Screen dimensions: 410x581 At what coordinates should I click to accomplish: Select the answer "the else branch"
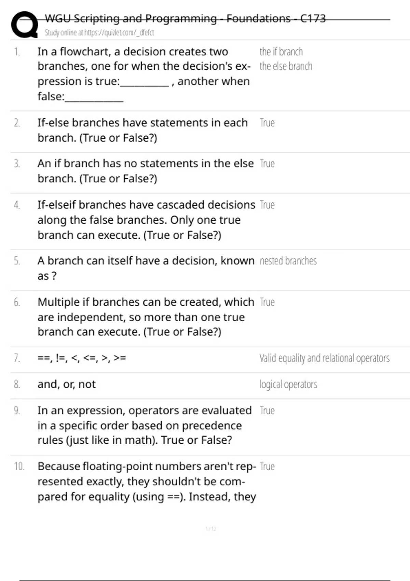click(286, 66)
